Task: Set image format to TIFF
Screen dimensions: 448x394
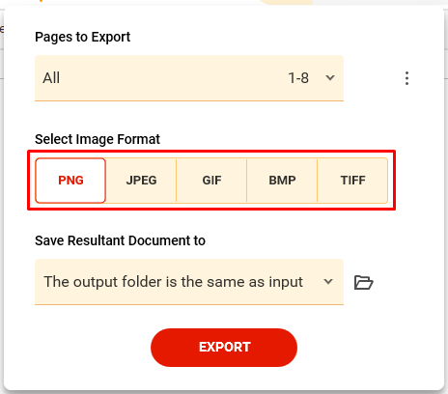Action: 352,181
